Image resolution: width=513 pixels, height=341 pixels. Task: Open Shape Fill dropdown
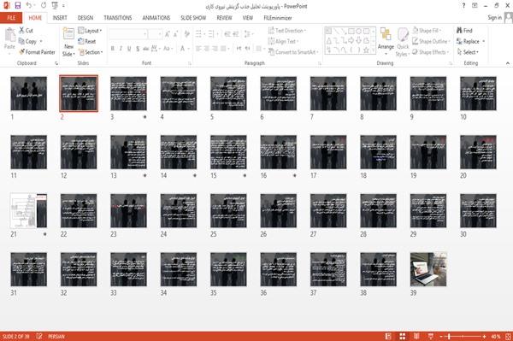427,31
